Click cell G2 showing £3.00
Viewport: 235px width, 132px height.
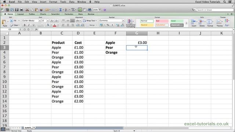(137, 43)
